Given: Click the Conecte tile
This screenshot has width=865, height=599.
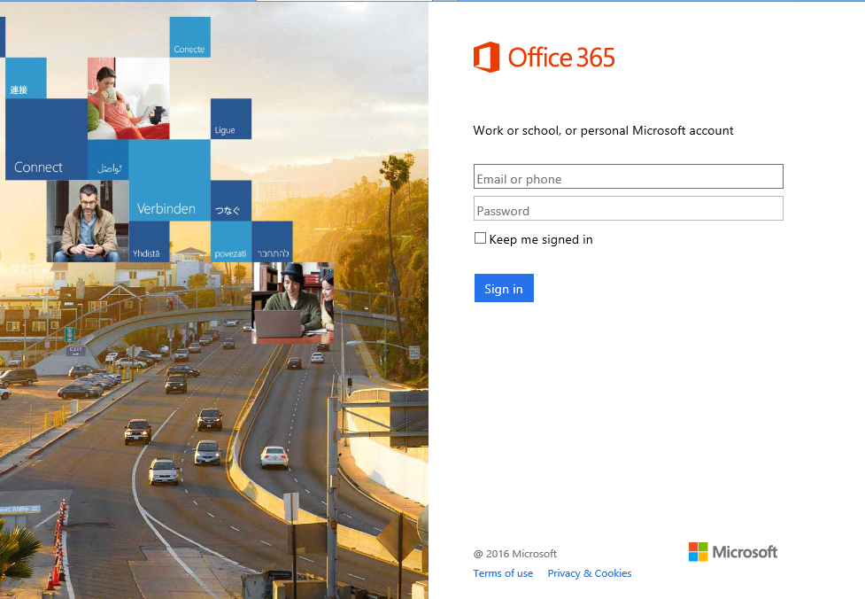Looking at the screenshot, I should coord(189,37).
